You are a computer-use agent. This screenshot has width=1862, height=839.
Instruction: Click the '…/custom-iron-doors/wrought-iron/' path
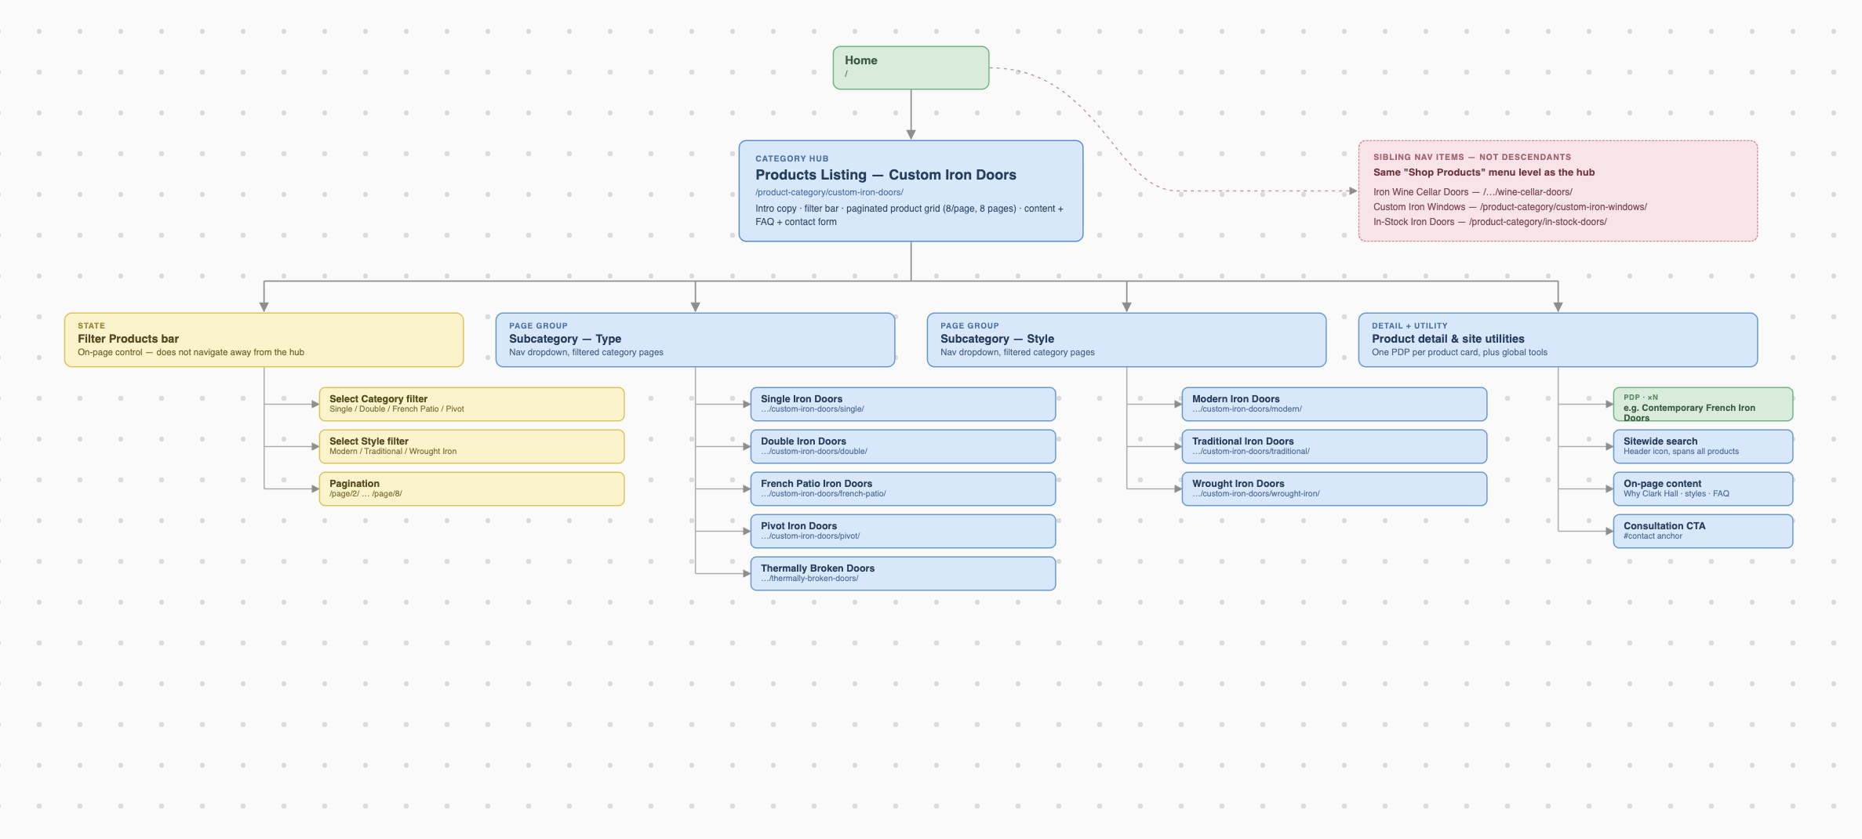pyautogui.click(x=1256, y=494)
